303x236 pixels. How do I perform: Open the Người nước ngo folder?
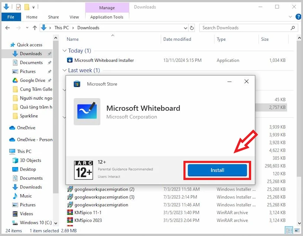tap(36, 98)
